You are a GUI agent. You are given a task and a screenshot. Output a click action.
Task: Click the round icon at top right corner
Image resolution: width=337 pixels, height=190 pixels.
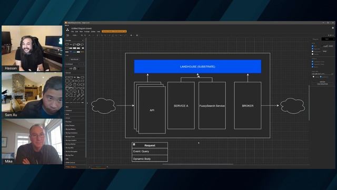333,28
